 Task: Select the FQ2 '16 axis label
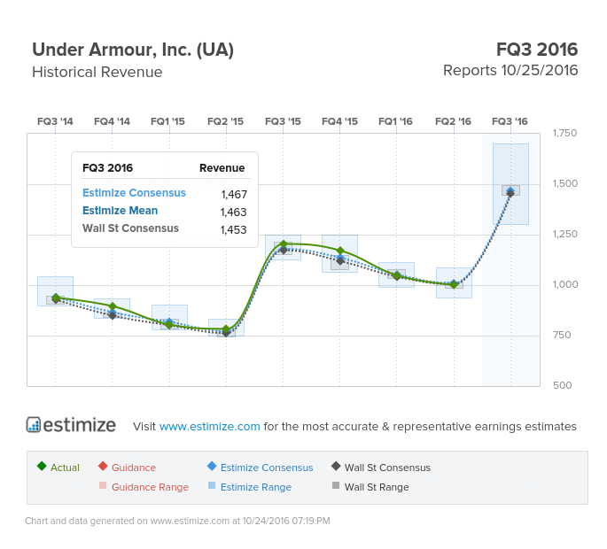453,121
